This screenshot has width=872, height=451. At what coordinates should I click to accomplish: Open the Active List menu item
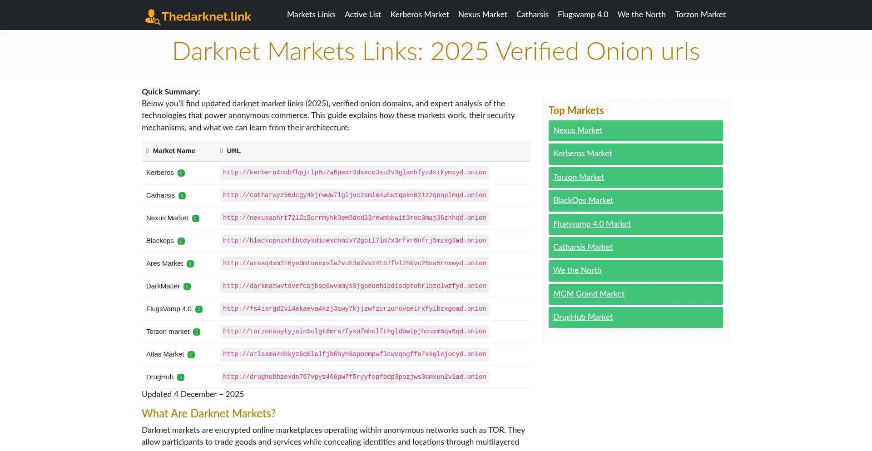click(362, 15)
